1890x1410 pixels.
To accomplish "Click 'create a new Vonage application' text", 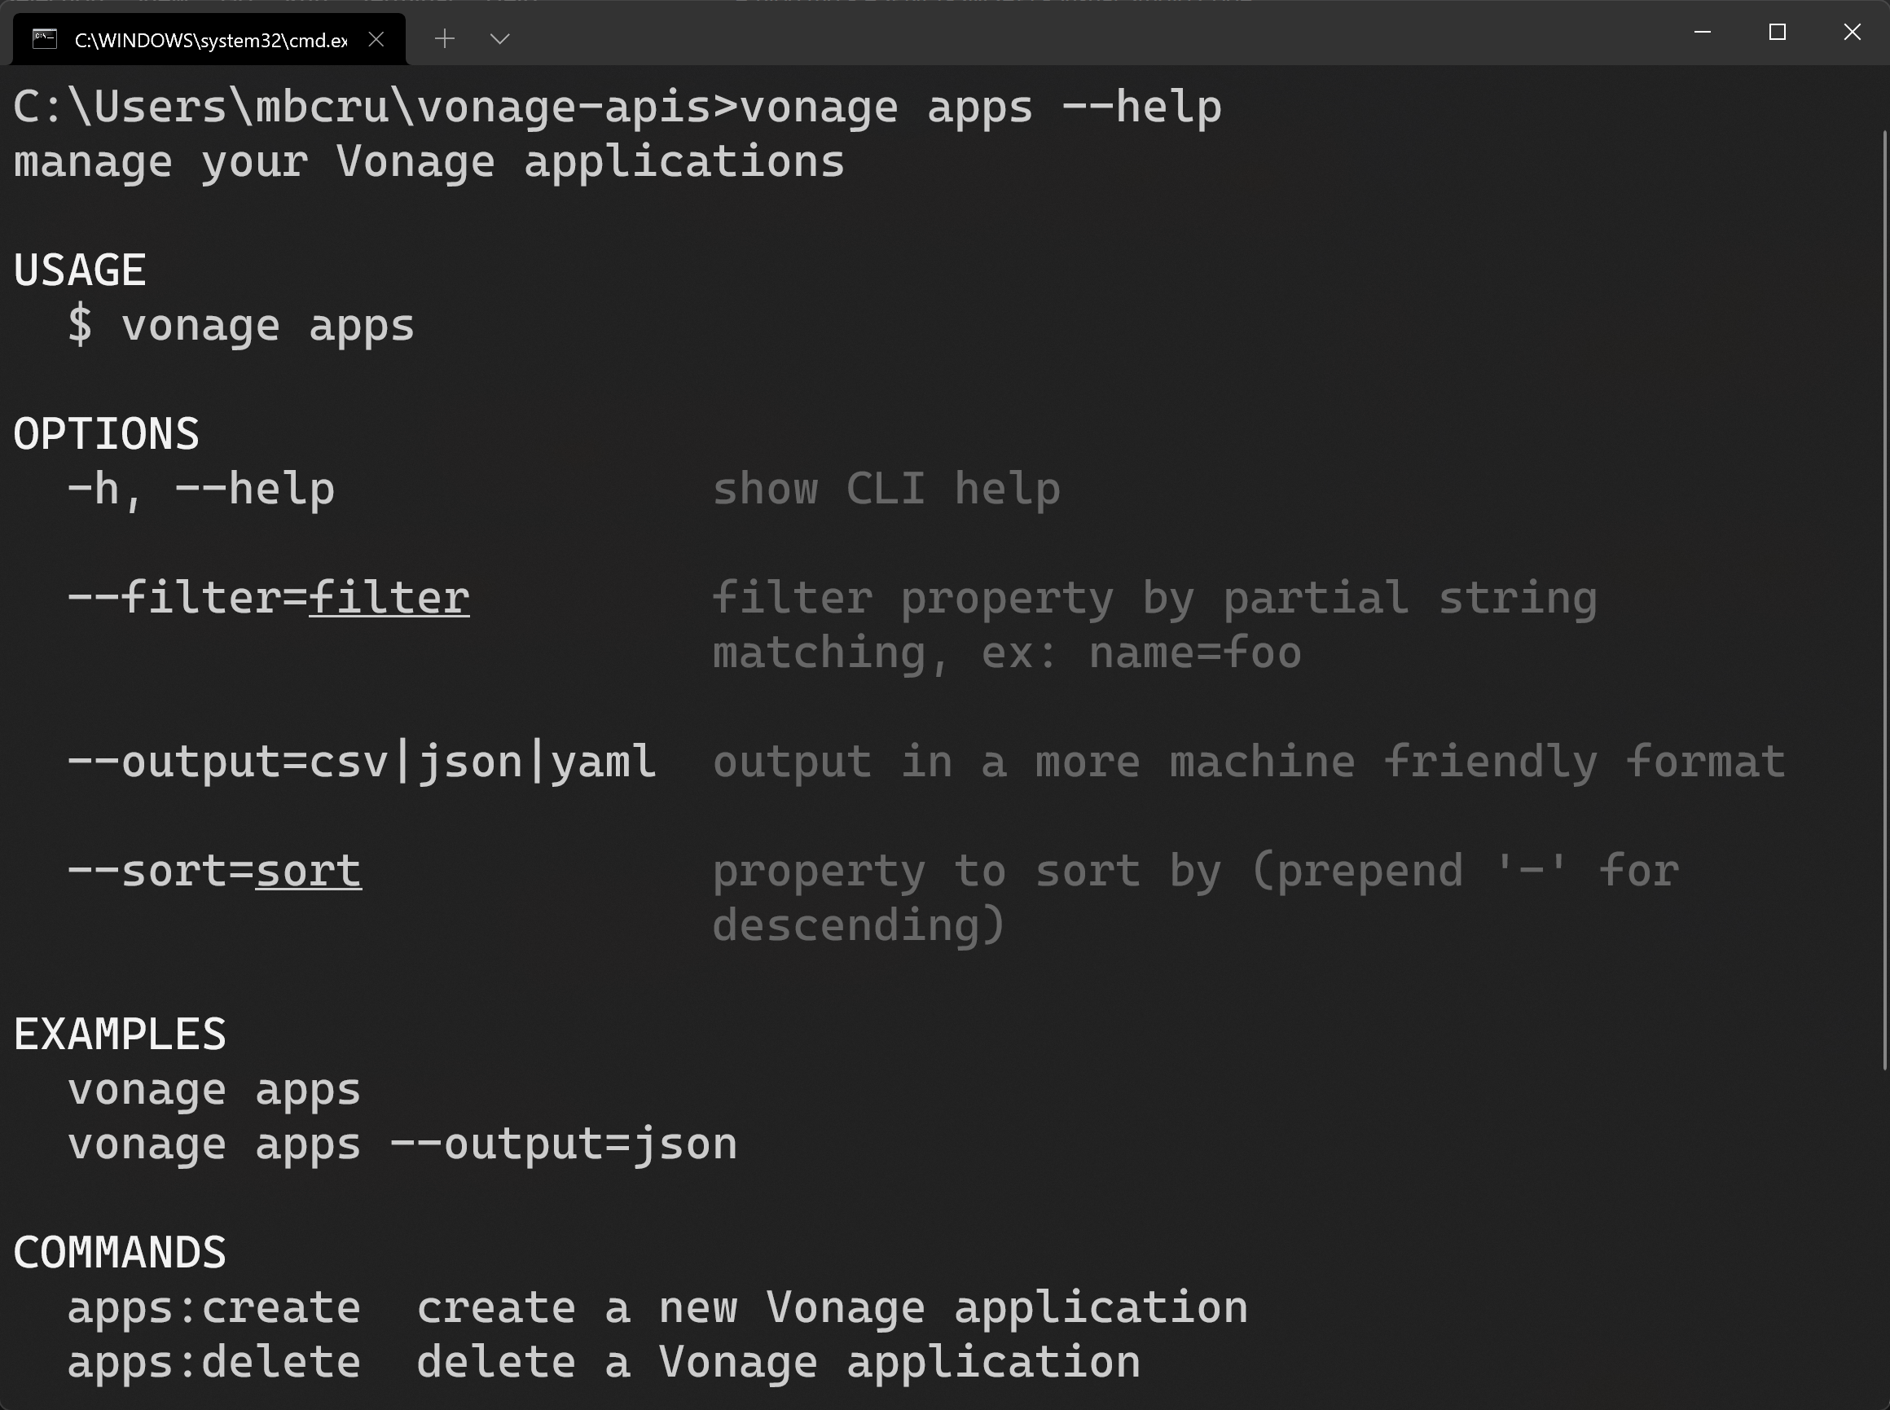I will pyautogui.click(x=833, y=1308).
